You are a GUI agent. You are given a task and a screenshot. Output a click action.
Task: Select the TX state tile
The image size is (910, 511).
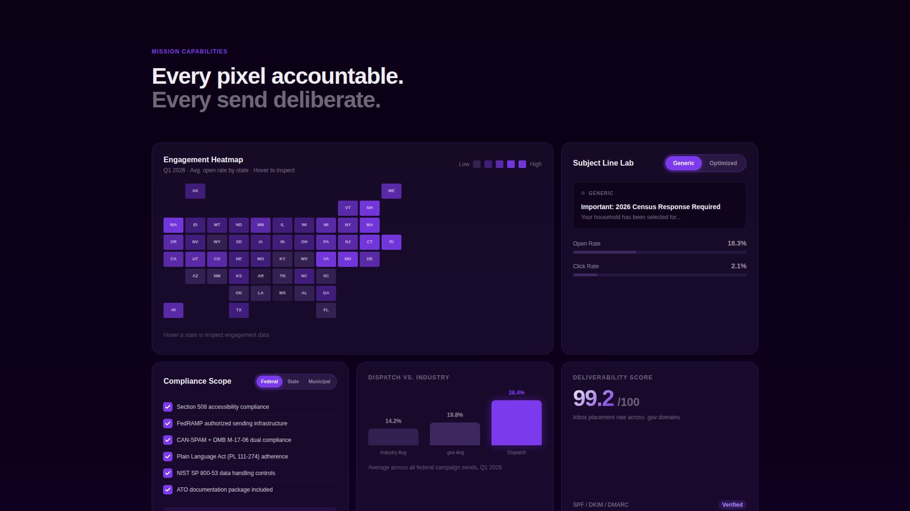click(x=239, y=310)
